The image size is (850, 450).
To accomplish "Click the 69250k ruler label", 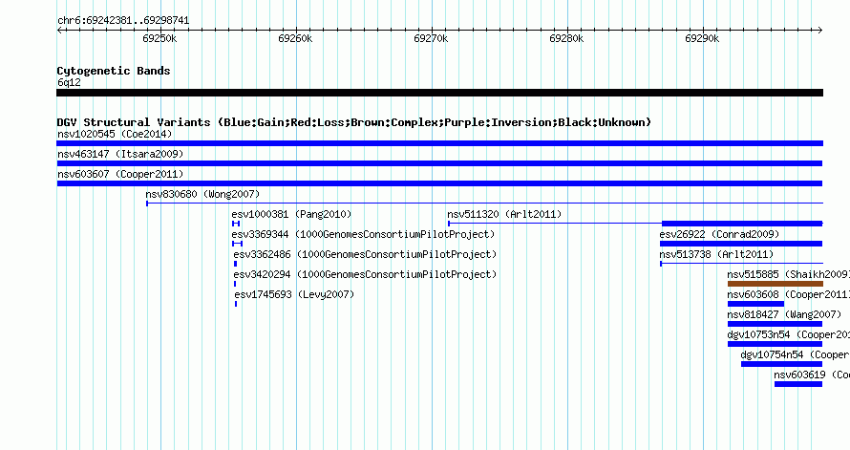I will tap(159, 38).
